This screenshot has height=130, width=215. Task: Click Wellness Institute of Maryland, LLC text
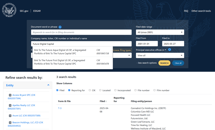tap(148, 128)
